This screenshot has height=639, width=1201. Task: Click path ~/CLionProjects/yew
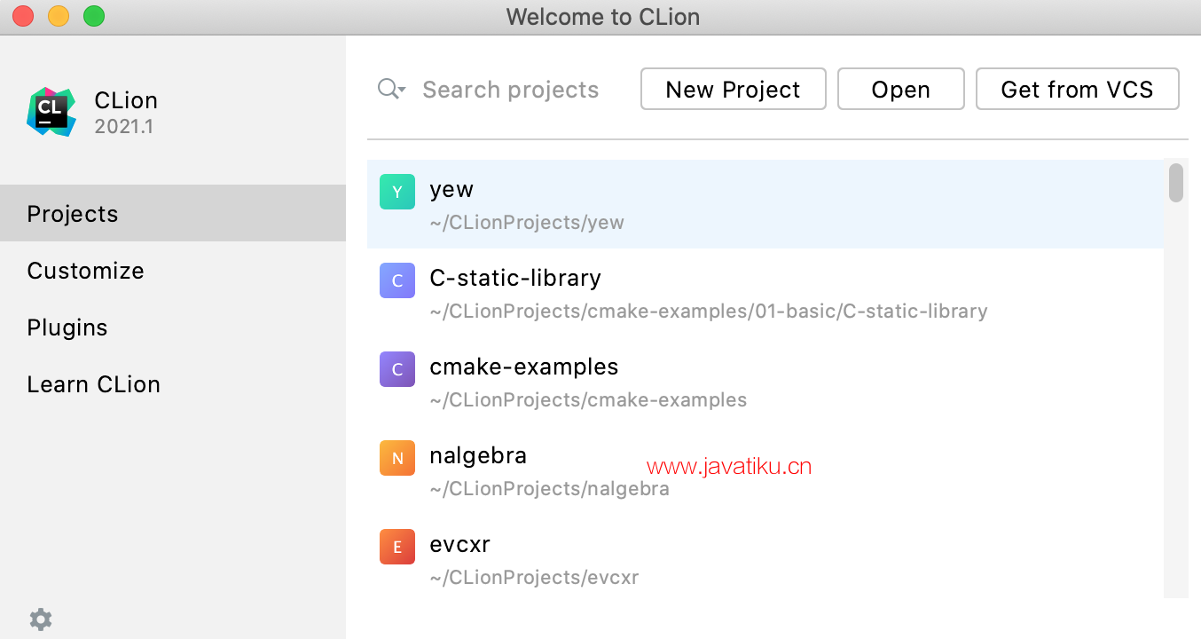[x=527, y=222]
